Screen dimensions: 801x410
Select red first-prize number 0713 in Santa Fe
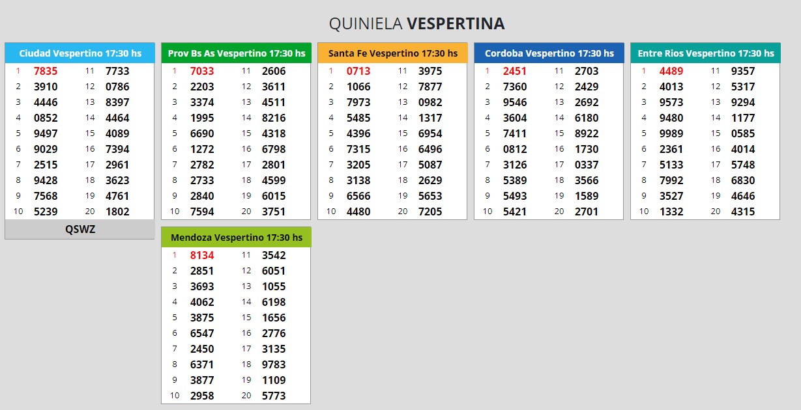[x=358, y=71]
